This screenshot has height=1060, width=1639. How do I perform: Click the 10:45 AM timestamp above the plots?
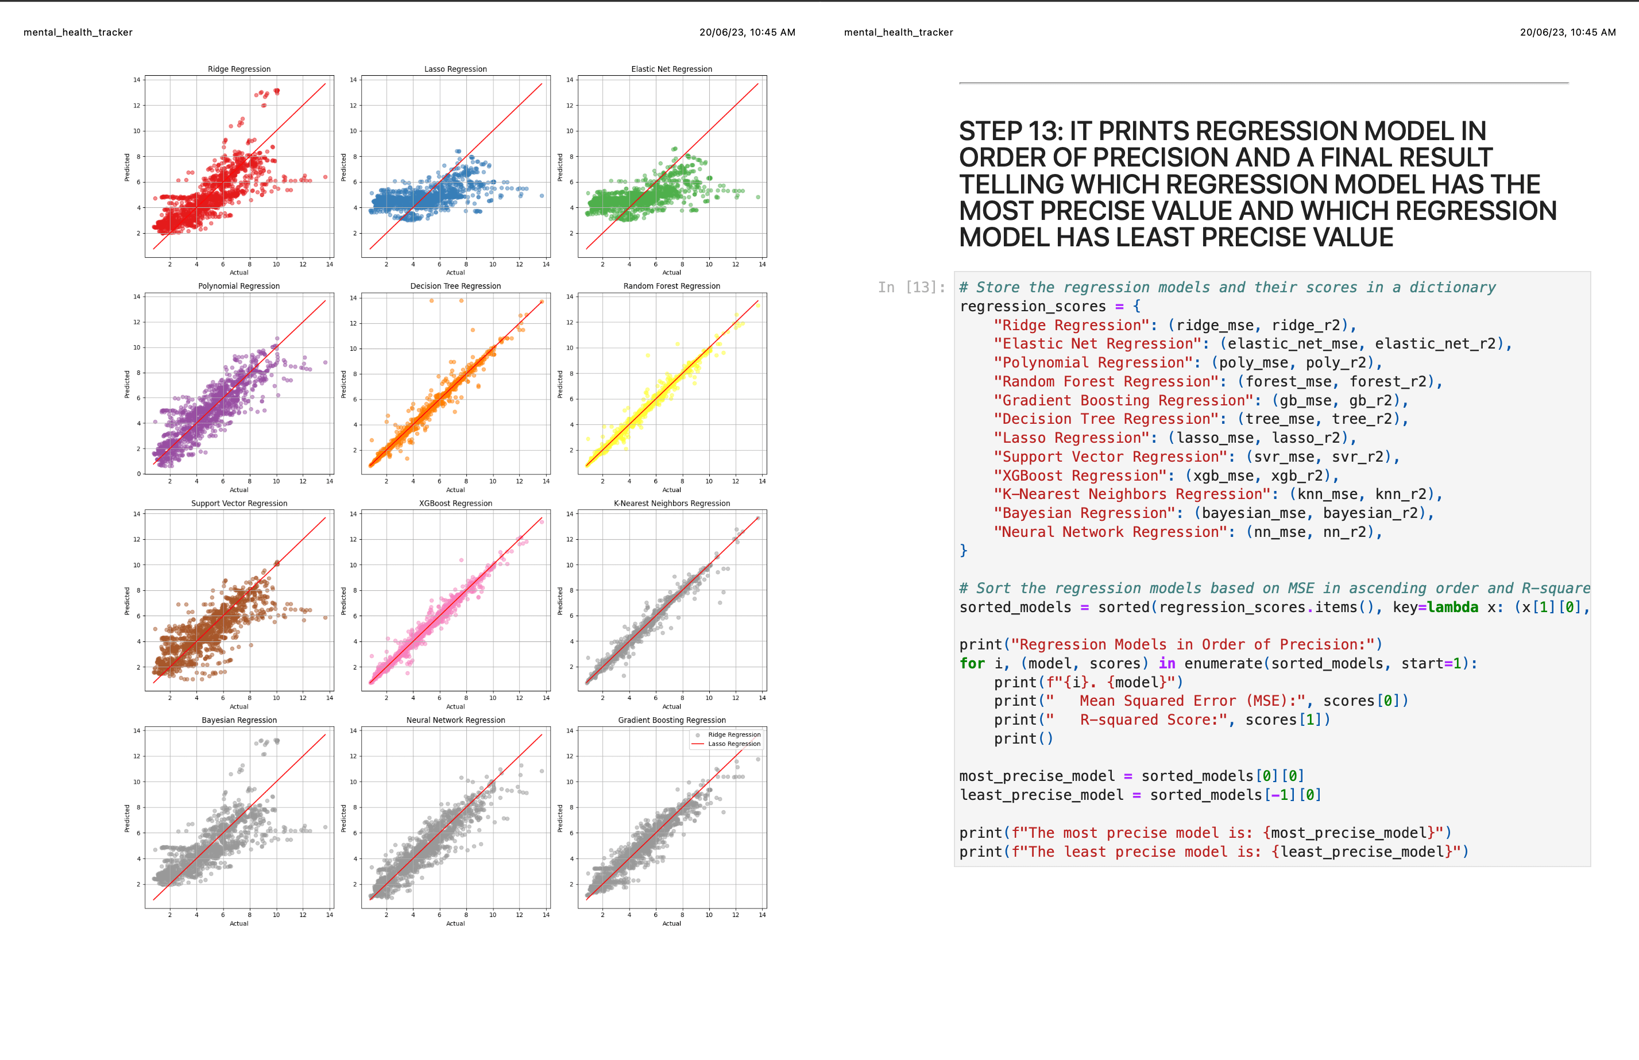(747, 32)
